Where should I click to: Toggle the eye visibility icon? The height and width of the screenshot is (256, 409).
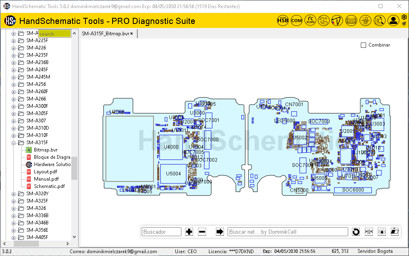382,232
